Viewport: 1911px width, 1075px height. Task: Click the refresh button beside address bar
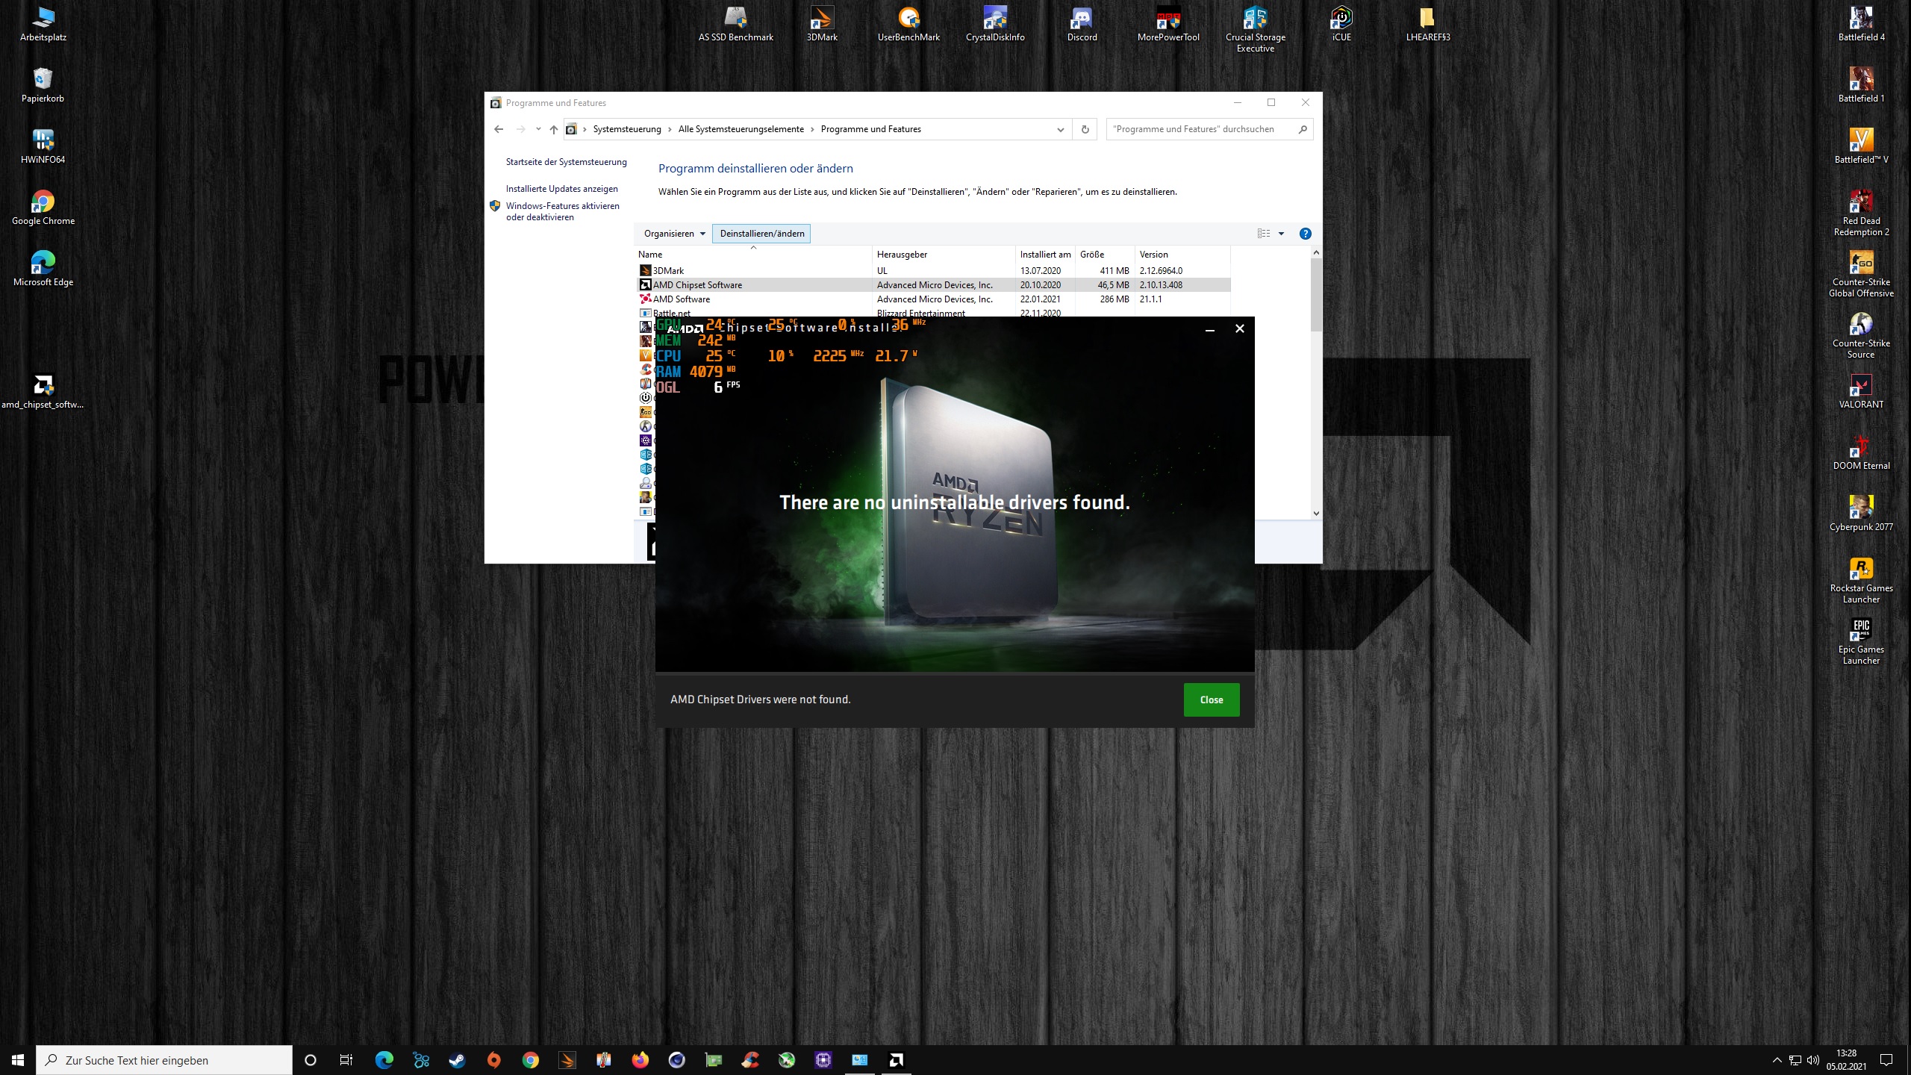coord(1085,129)
